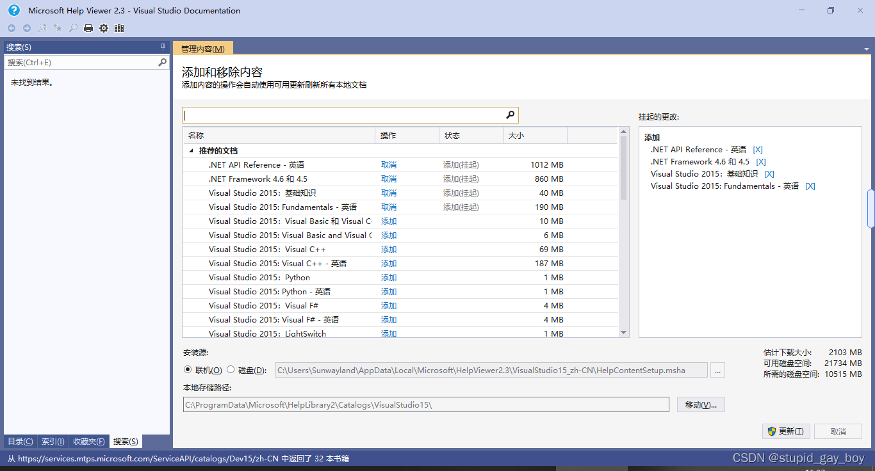This screenshot has width=875, height=471.
Task: Go forward with the right arrow toolbar icon
Action: pos(27,28)
